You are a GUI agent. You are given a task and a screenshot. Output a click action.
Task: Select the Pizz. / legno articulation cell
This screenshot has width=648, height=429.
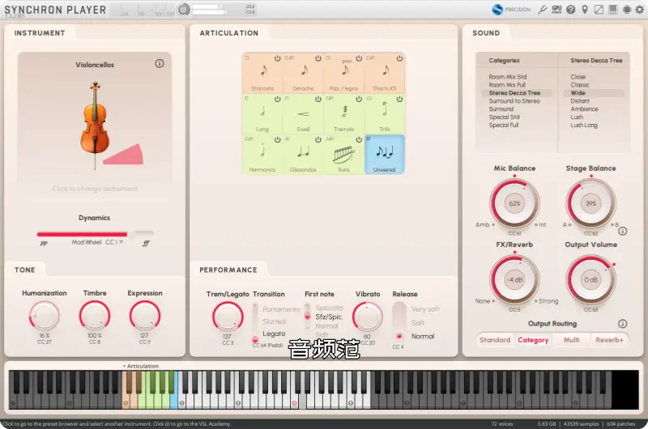343,73
